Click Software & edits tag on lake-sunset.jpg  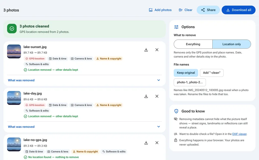click(37, 64)
